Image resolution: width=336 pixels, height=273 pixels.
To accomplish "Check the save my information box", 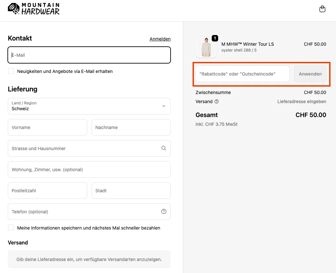I will click(x=11, y=228).
